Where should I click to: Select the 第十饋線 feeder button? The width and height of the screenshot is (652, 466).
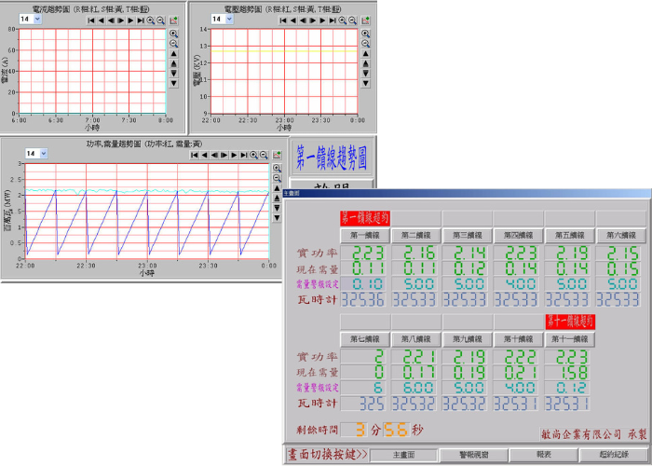519,339
